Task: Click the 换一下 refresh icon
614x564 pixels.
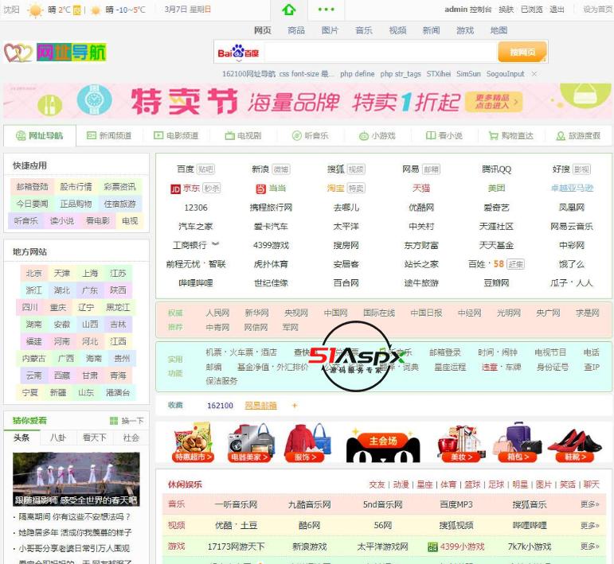Action: (114, 421)
